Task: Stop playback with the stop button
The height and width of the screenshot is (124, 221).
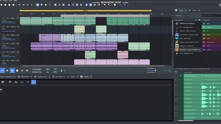Action: (x=17, y=71)
